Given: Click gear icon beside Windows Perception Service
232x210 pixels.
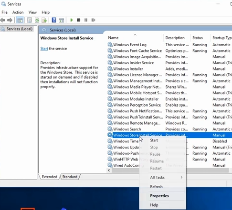Looking at the screenshot, I should pos(110,105).
